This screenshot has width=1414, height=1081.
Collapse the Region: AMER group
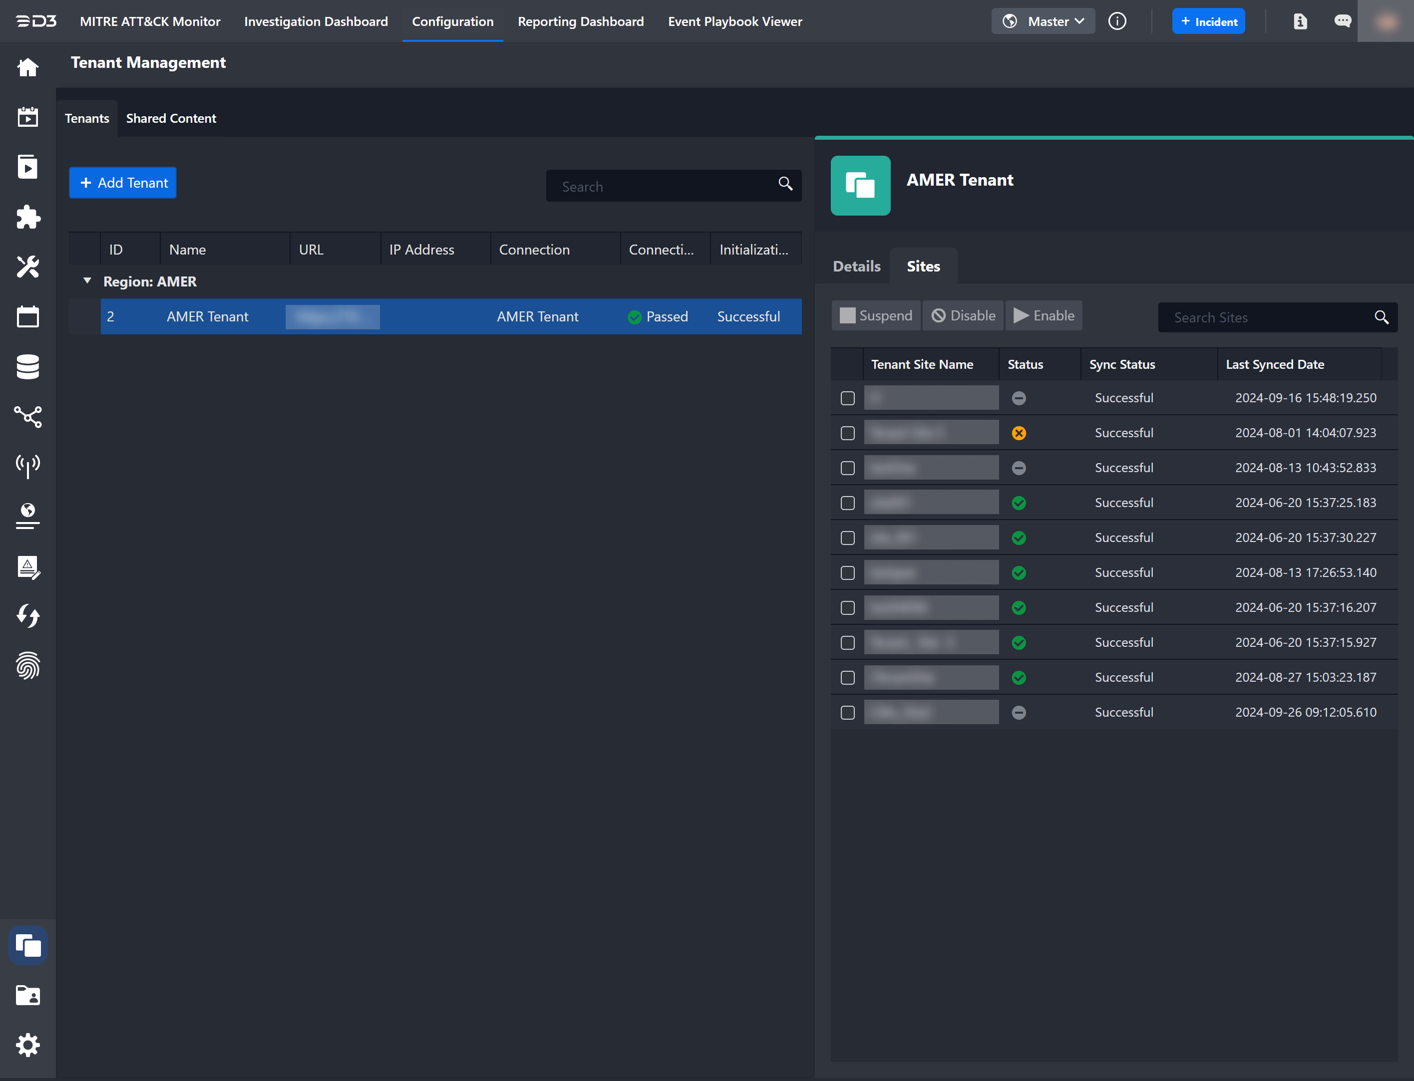(87, 281)
